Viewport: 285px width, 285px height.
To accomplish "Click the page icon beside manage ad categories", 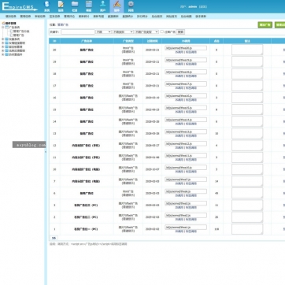I will click(x=11, y=31).
